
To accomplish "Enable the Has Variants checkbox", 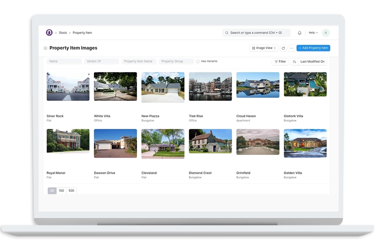I will coord(198,62).
